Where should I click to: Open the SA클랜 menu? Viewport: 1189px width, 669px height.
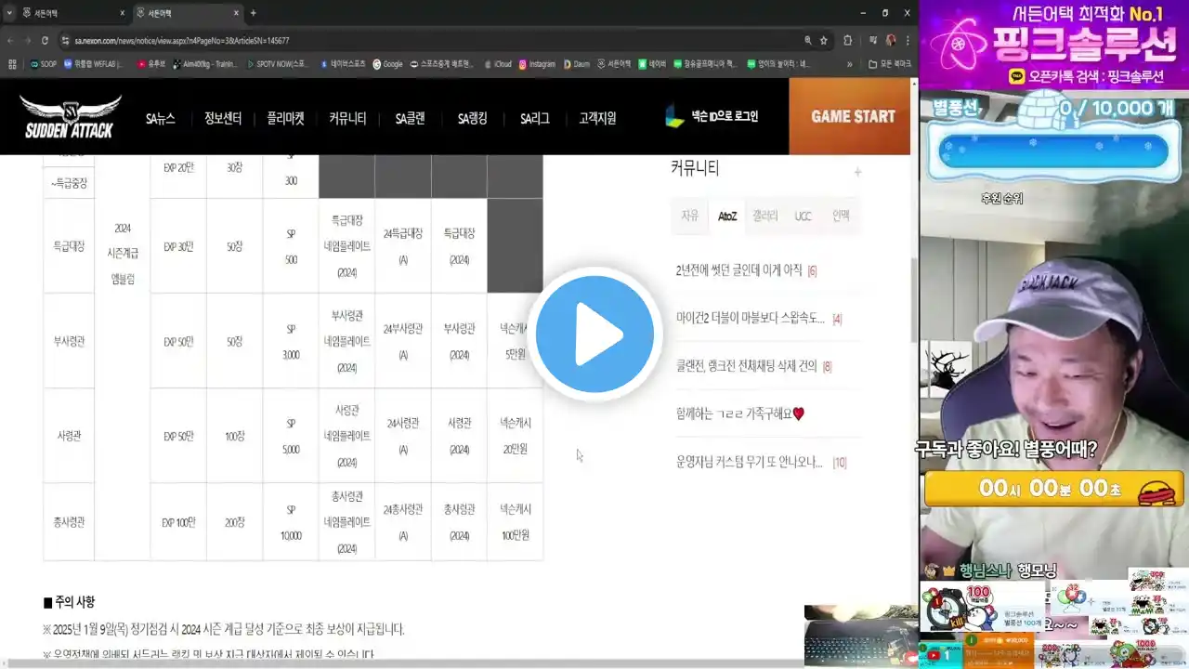point(410,118)
